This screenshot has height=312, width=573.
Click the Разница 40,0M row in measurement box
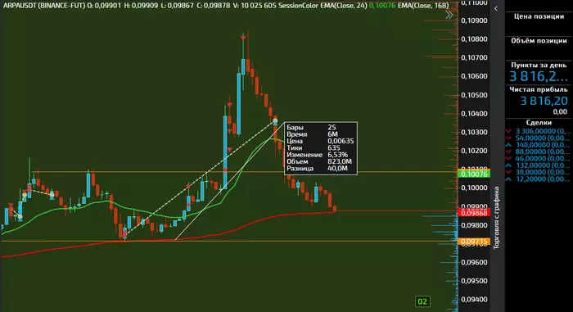321,169
